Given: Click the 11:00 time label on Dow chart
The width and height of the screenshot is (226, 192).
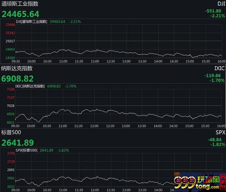Looking at the screenshot, I should click(x=63, y=62).
